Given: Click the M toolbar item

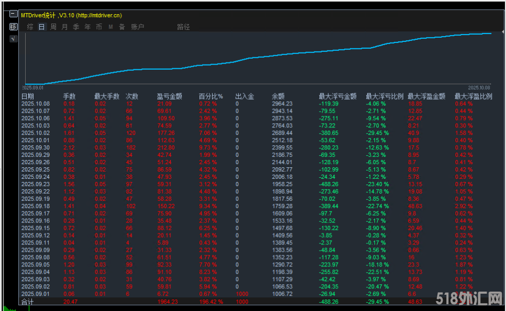Looking at the screenshot, I should coord(110,27).
